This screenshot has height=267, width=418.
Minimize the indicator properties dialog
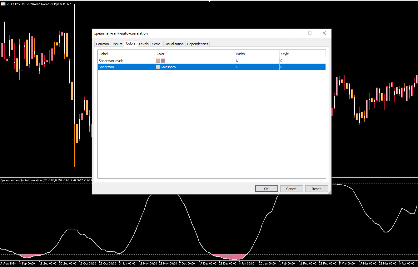(296, 33)
